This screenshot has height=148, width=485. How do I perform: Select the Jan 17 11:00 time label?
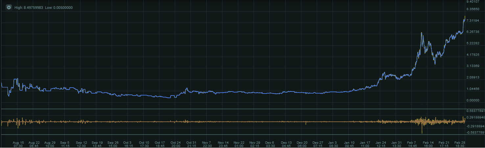(x=365, y=144)
